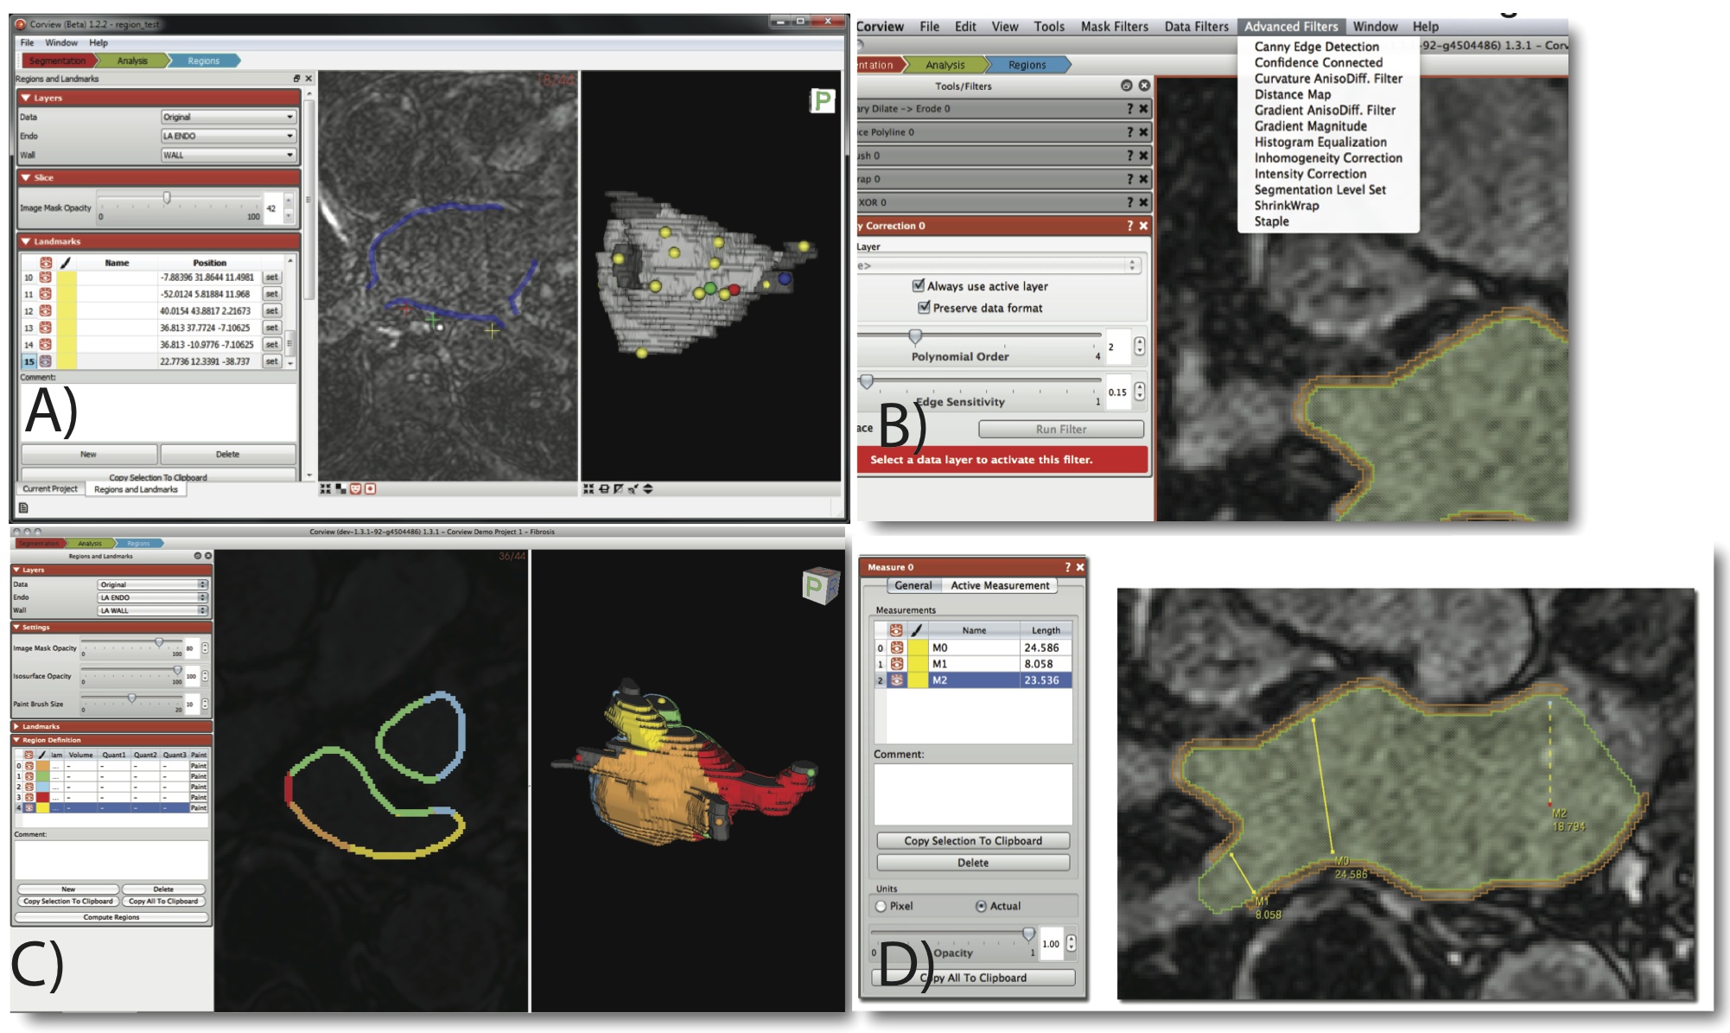Close the XOR 0 filter in panel B

tap(1143, 202)
